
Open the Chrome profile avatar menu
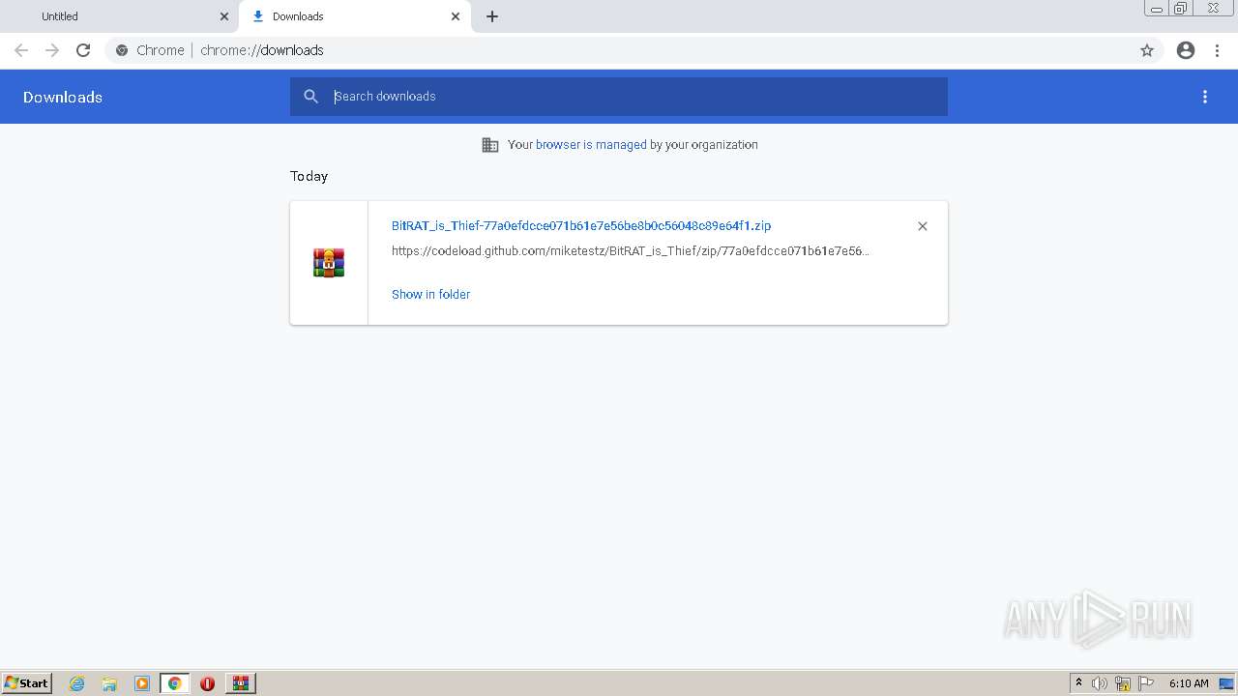pos(1186,50)
